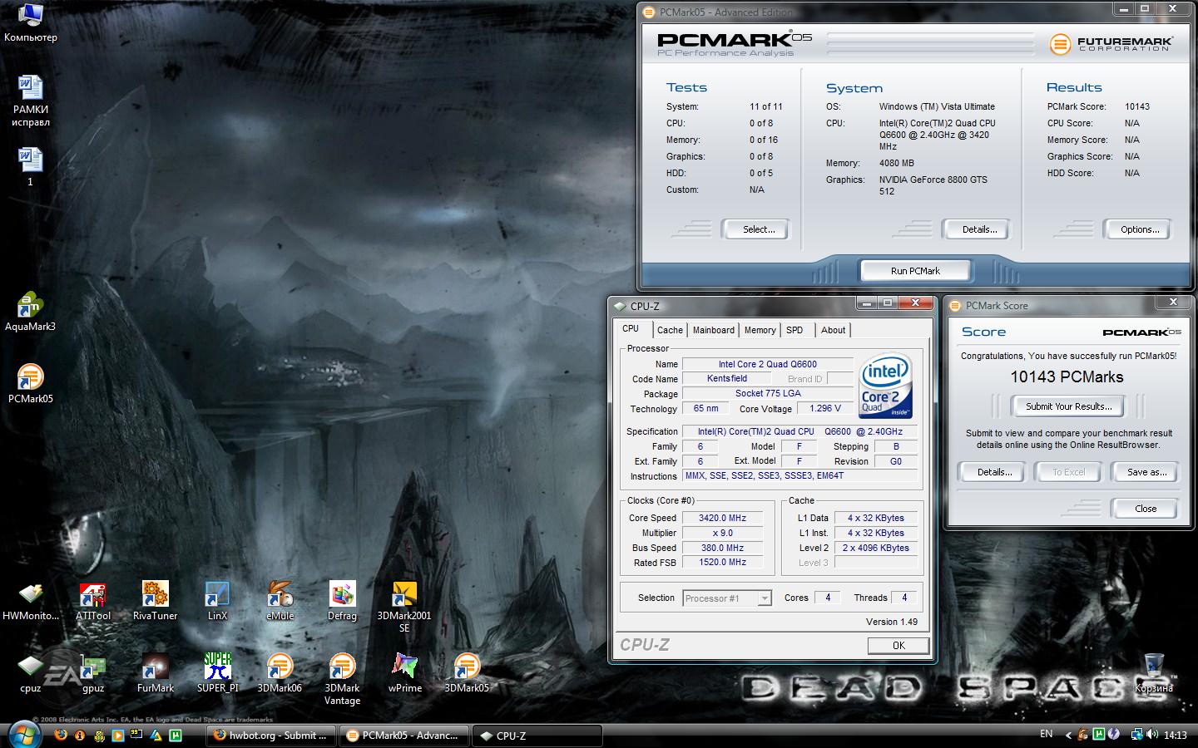This screenshot has width=1198, height=748.
Task: Open the Memory tab in CPU-Z
Action: (x=760, y=330)
